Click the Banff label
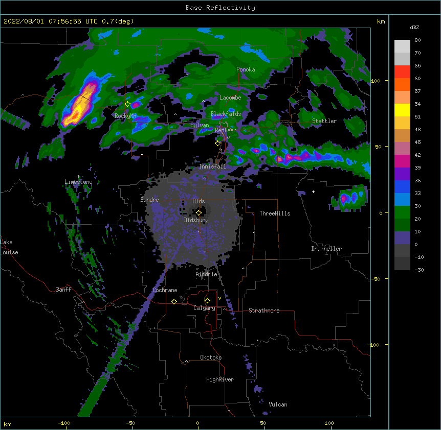 63,290
